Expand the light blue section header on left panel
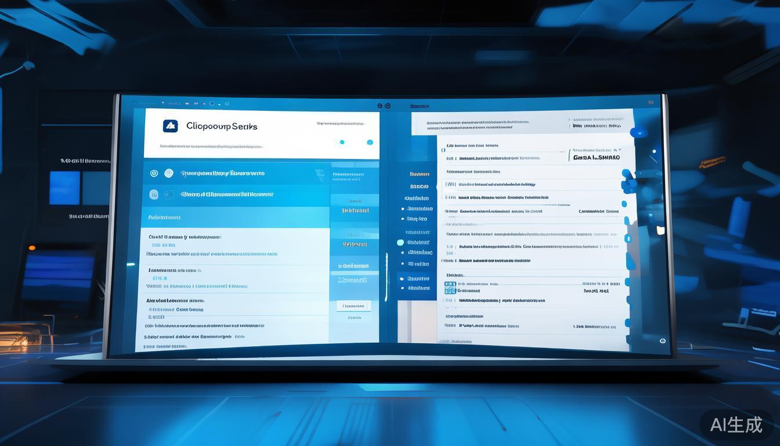 232,217
